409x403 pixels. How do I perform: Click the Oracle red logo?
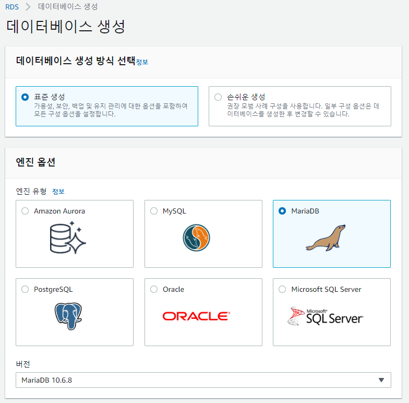[196, 316]
